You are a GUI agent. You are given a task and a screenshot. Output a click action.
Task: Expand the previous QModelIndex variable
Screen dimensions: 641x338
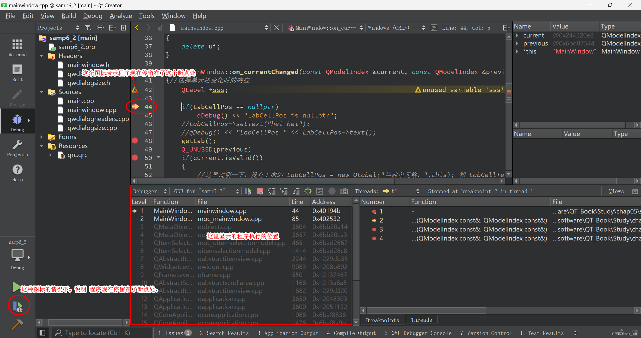click(517, 43)
